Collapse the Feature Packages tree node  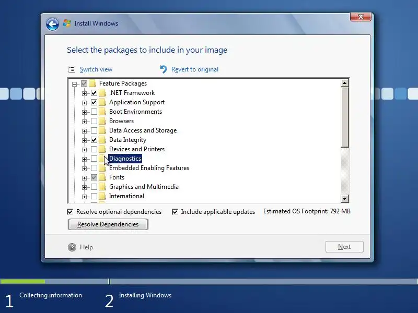(x=74, y=84)
